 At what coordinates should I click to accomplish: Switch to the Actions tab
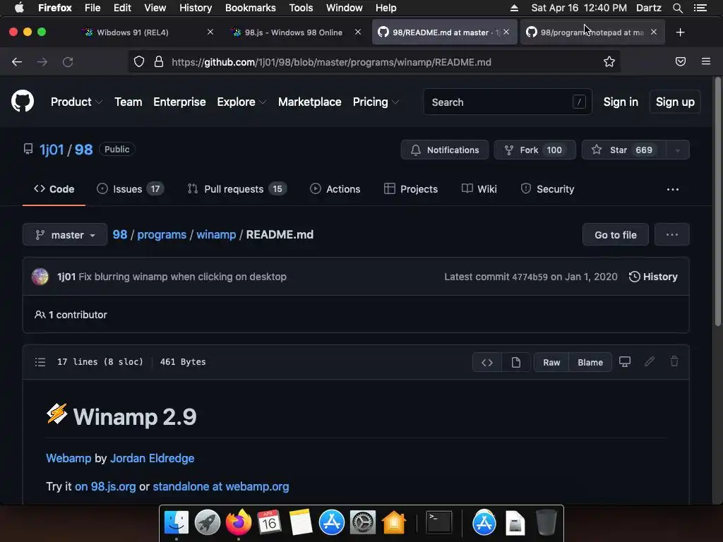point(335,189)
